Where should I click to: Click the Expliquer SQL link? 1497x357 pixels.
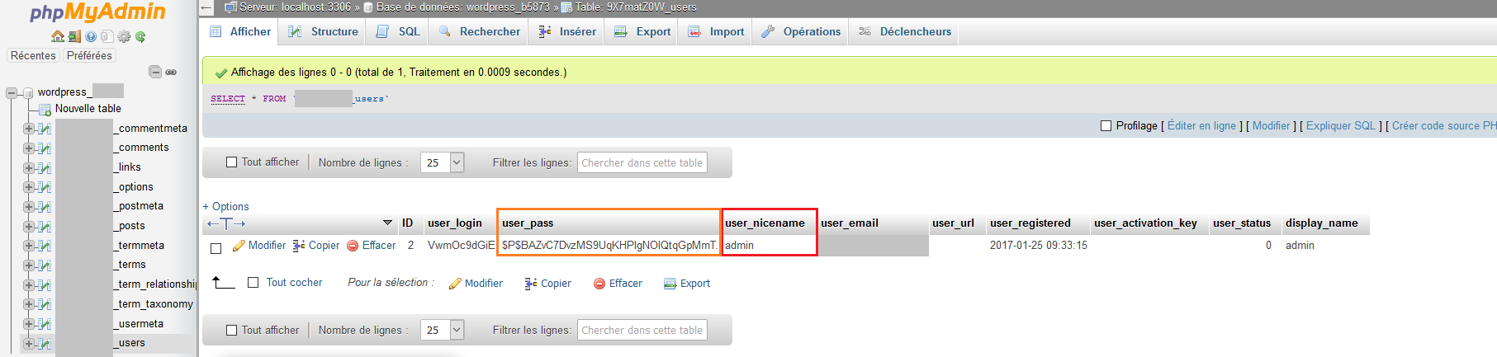(x=1341, y=126)
